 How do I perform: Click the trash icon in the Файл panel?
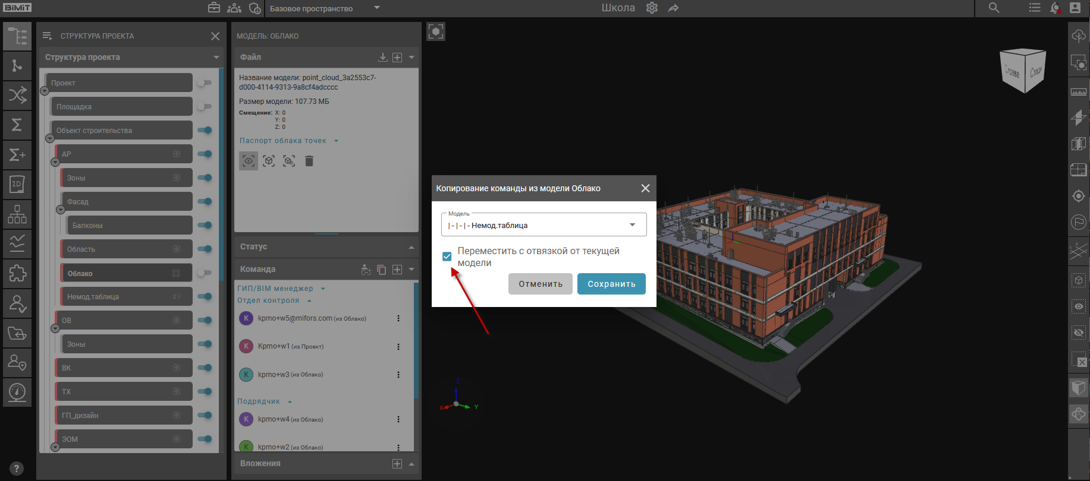tap(309, 161)
